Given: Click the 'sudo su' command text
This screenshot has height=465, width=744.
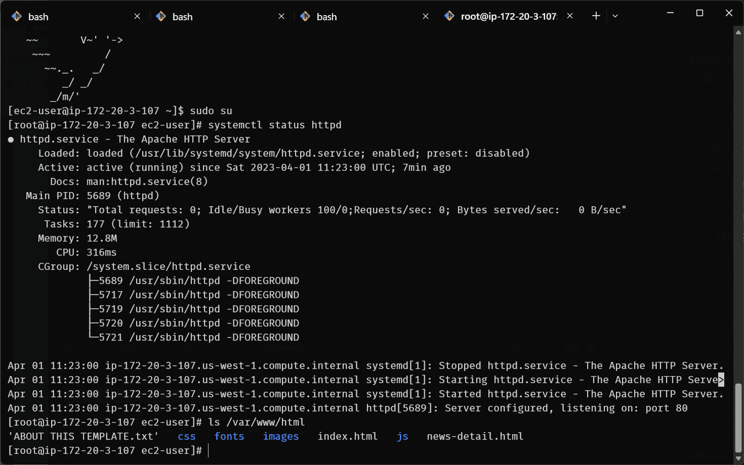Looking at the screenshot, I should (x=210, y=110).
